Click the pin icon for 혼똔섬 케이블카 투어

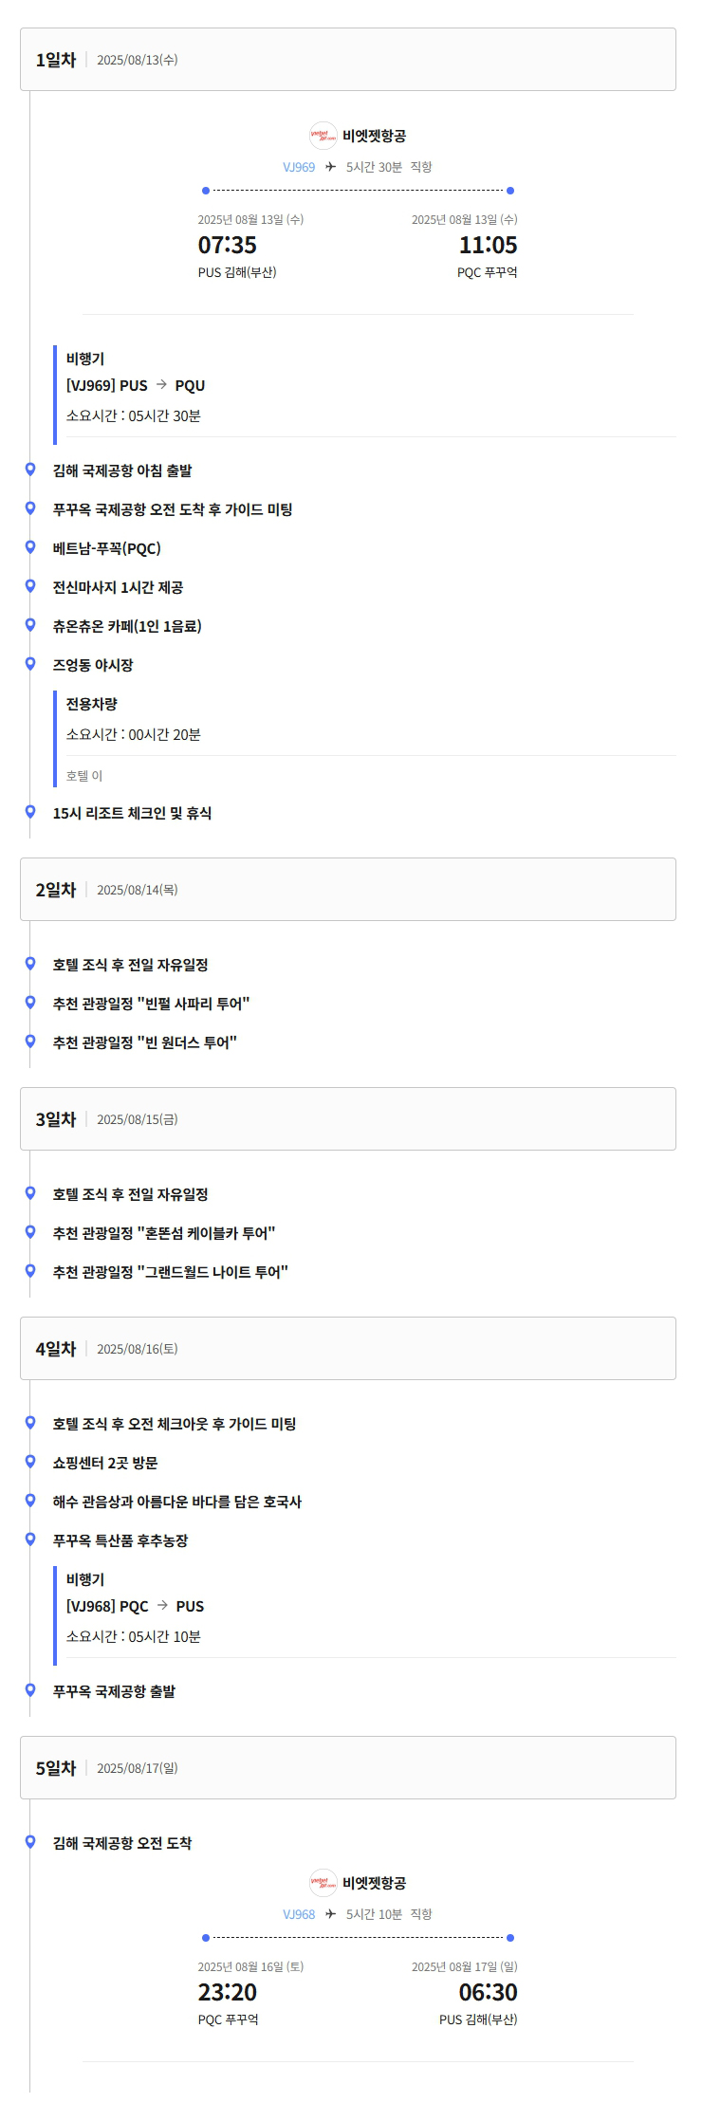[30, 1232]
